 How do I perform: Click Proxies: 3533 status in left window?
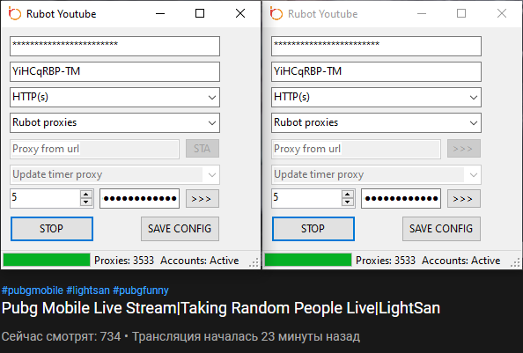pos(124,261)
